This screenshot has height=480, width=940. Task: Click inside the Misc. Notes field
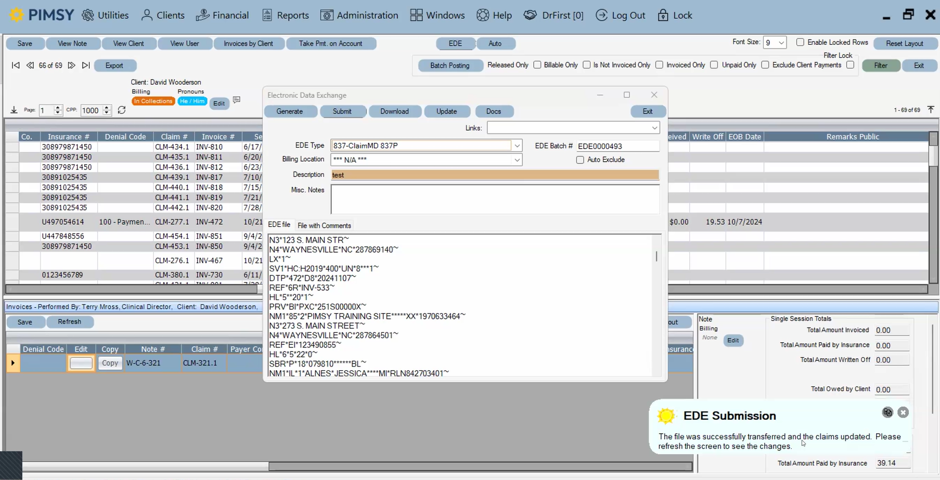(x=494, y=199)
